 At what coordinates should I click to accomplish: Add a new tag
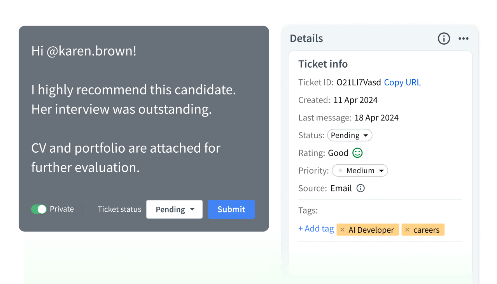pos(316,228)
